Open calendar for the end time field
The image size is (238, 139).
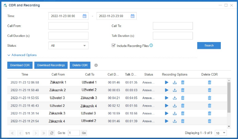[x=132, y=16]
